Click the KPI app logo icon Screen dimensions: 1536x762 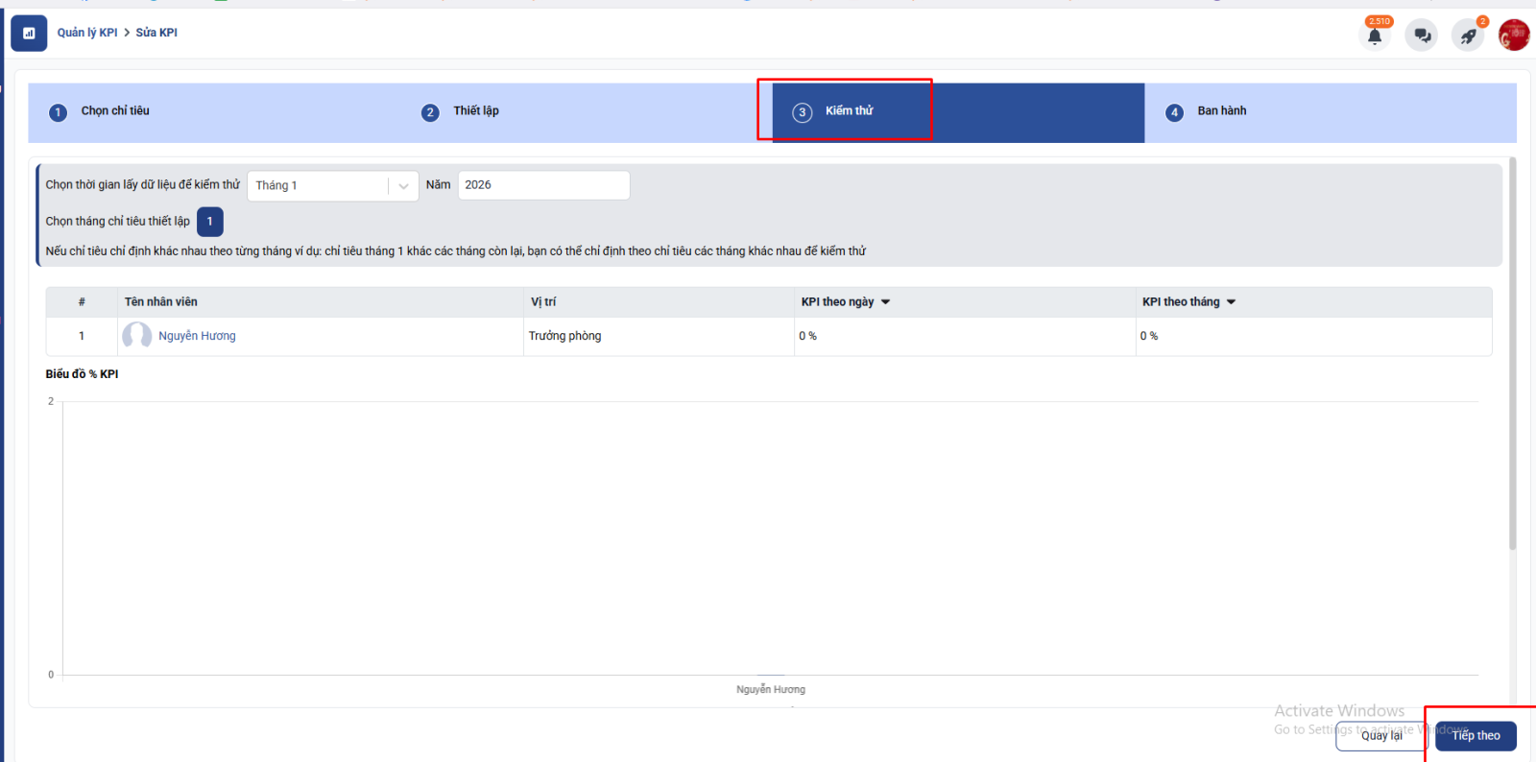click(29, 33)
